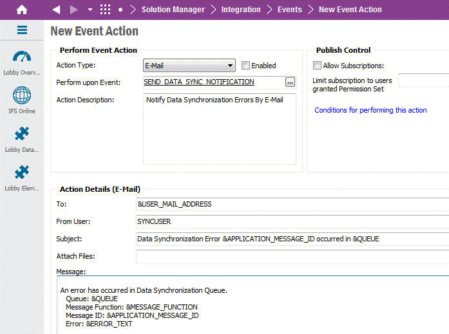This screenshot has height=334, width=449.
Task: Open Lobby Overview gauge icon
Action: tap(22, 57)
